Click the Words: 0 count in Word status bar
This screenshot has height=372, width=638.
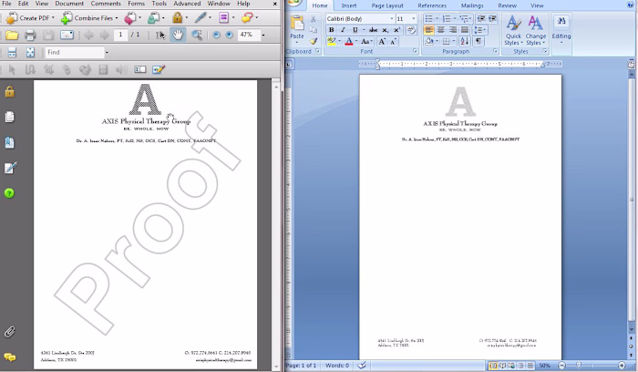point(337,366)
